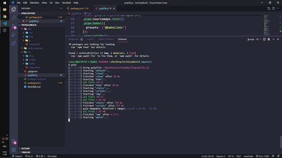This screenshot has width=282, height=158.
Task: Open the Explorer view in activity bar
Action: pos(14,9)
